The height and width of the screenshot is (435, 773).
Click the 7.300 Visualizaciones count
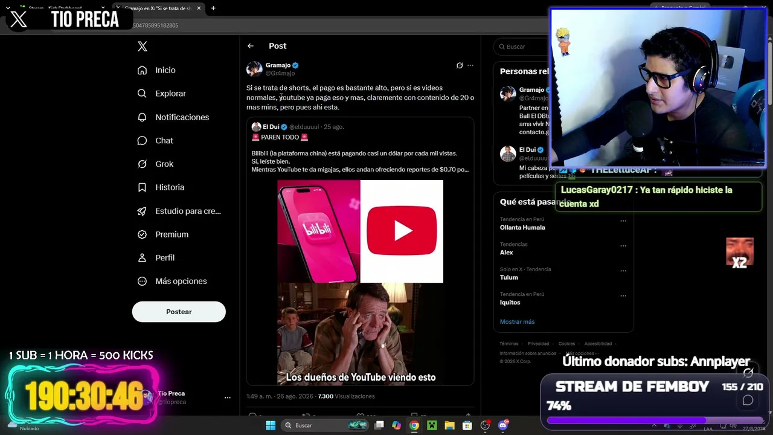coord(347,396)
